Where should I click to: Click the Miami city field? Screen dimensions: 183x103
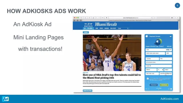point(151,70)
